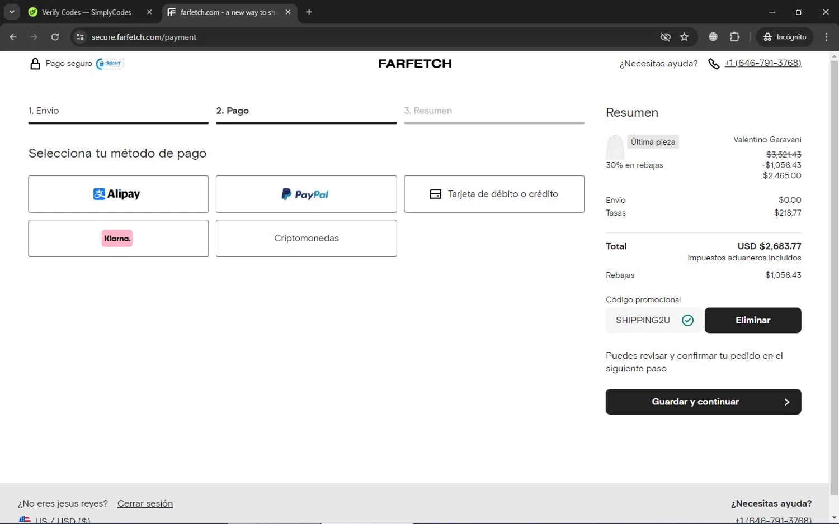Go back to the previous page
The width and height of the screenshot is (839, 524).
click(13, 37)
